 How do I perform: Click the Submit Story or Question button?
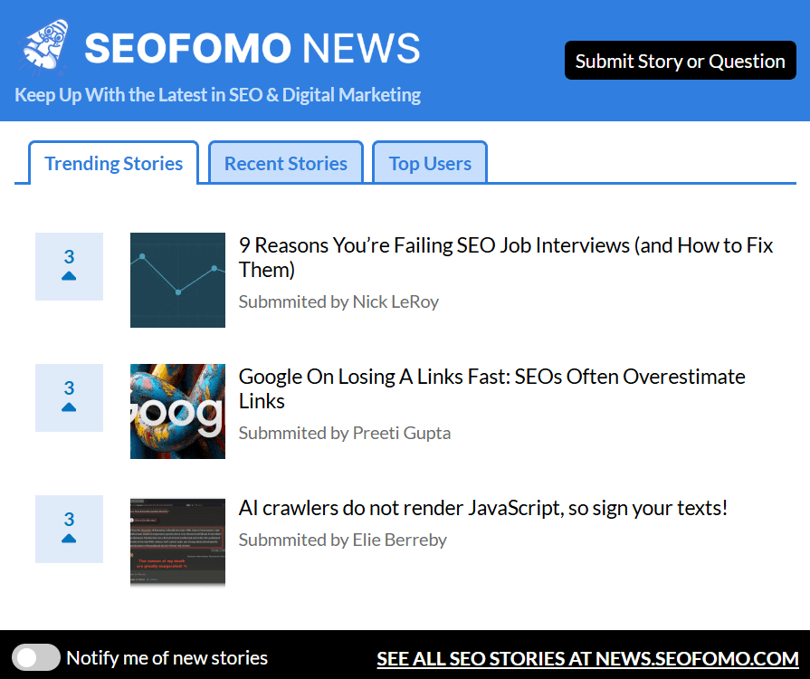pyautogui.click(x=681, y=61)
